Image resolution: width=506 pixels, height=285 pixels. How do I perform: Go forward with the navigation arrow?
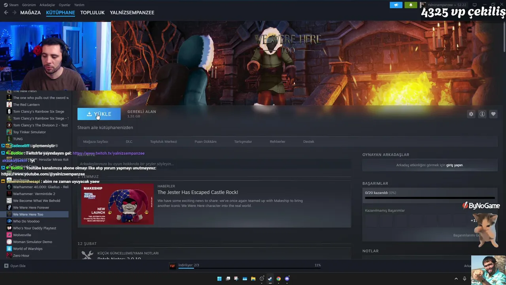click(x=14, y=13)
